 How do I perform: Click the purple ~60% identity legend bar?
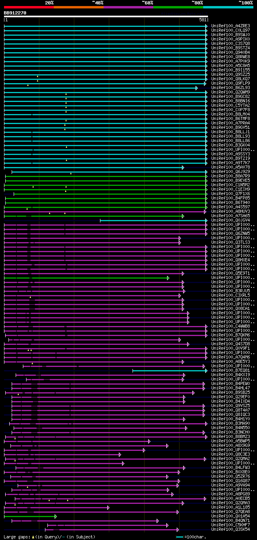[128, 7]
